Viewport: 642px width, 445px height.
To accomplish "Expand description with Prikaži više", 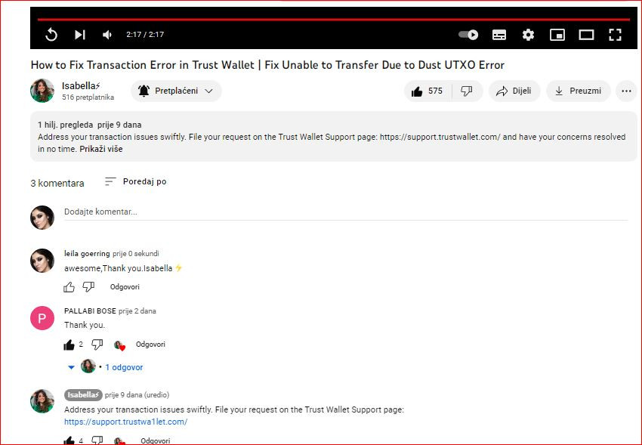I will coord(101,149).
